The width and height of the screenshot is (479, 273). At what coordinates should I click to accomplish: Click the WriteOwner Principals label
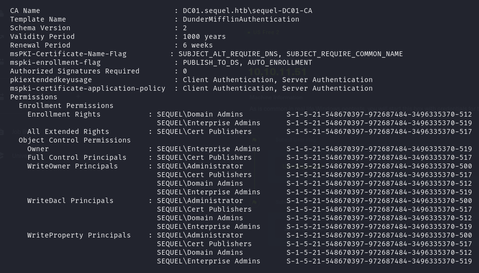pyautogui.click(x=72, y=166)
